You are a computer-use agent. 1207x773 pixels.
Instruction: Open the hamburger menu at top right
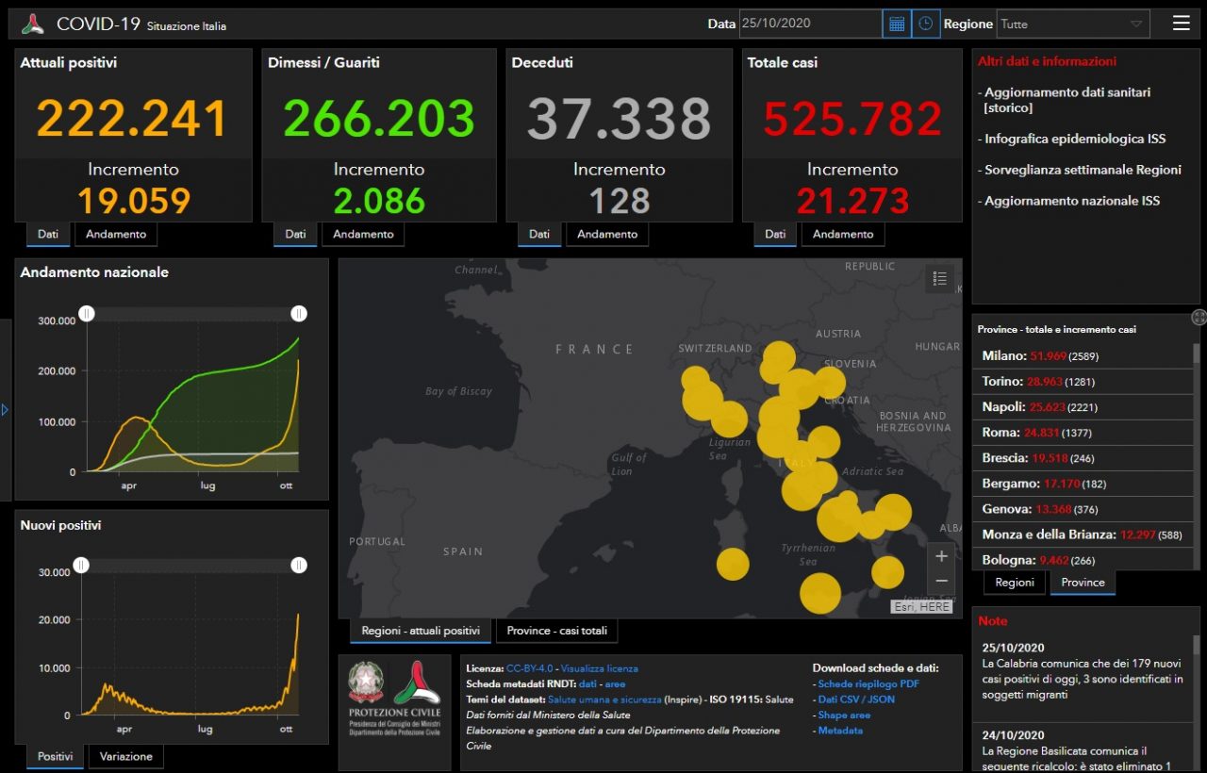coord(1181,24)
